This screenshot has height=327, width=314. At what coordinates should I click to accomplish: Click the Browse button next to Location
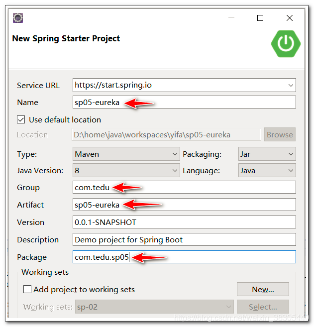click(280, 134)
